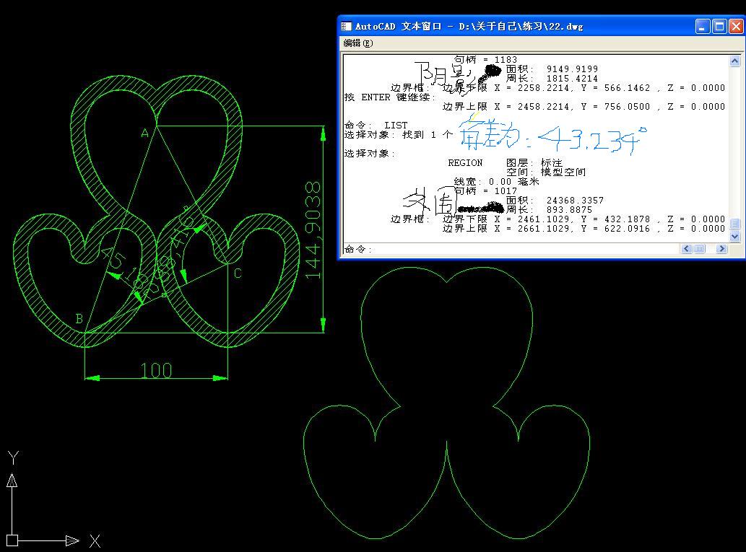Click point label 'C' in the drawing
This screenshot has height=552, width=746.
[x=238, y=273]
